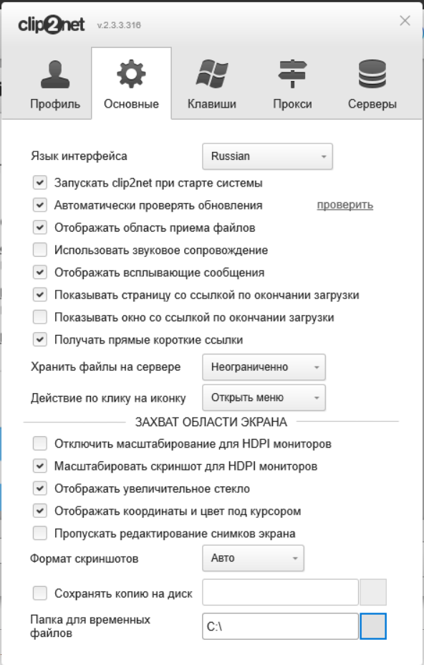Image resolution: width=424 pixels, height=665 pixels.
Task: Toggle Отображать увеличительное стекло checkbox
Action: pyautogui.click(x=40, y=488)
